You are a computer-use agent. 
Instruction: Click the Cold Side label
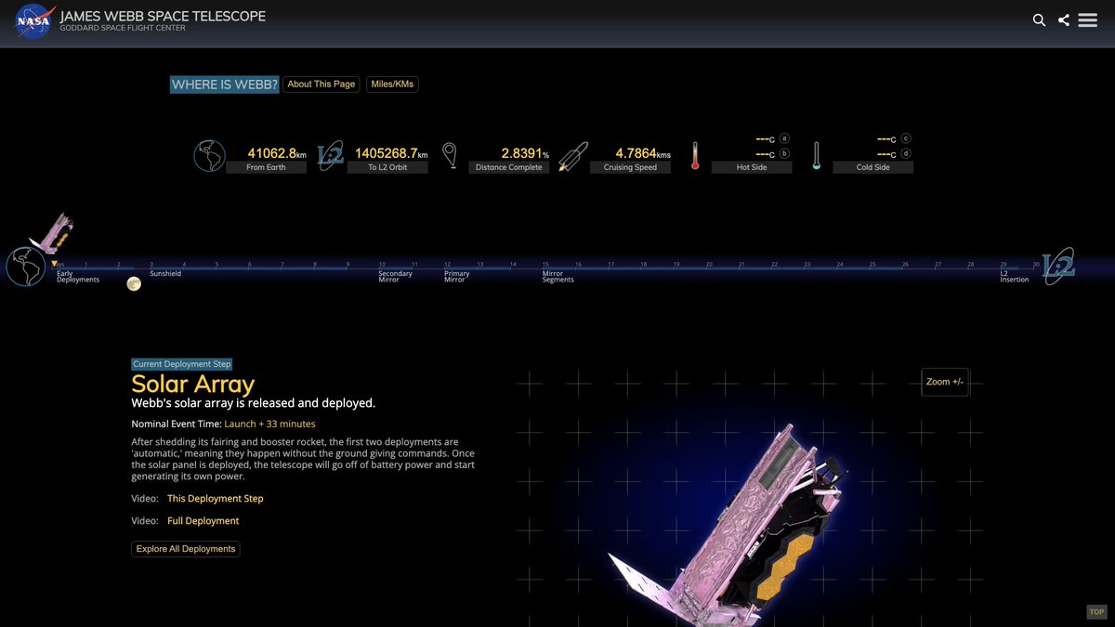pyautogui.click(x=872, y=167)
